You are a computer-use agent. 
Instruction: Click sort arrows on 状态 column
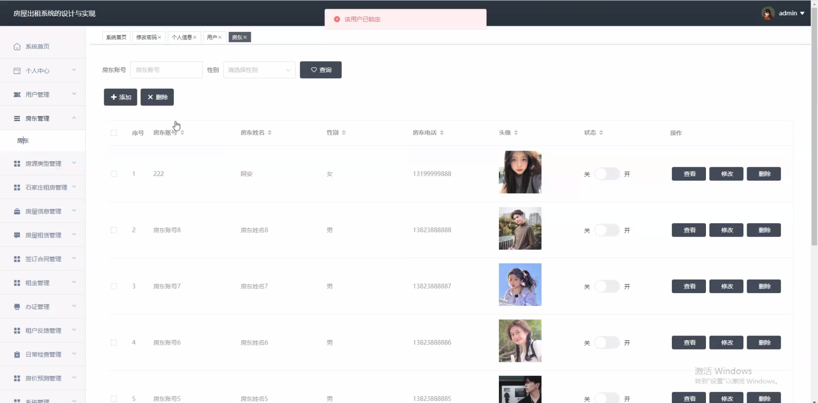coord(601,133)
